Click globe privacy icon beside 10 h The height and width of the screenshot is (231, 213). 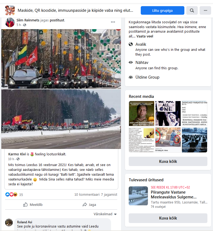[x=18, y=159]
